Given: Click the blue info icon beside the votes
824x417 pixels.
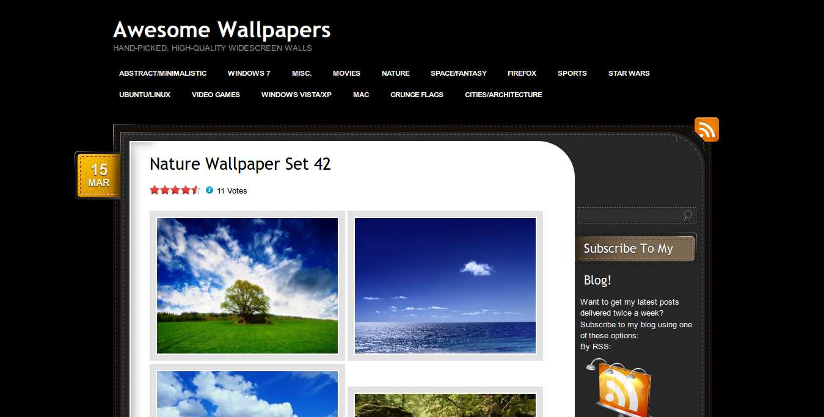Looking at the screenshot, I should coord(210,190).
